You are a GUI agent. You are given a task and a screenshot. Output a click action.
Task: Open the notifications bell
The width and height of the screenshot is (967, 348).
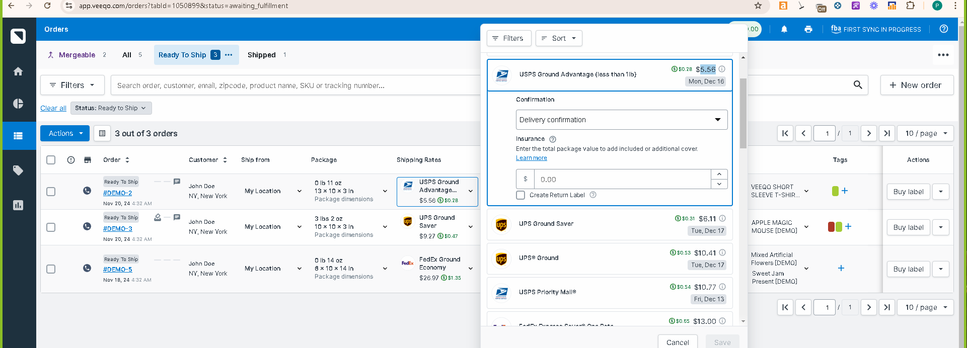pos(784,29)
